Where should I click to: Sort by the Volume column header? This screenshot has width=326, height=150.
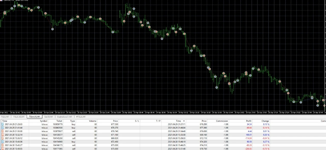[x=93, y=121]
